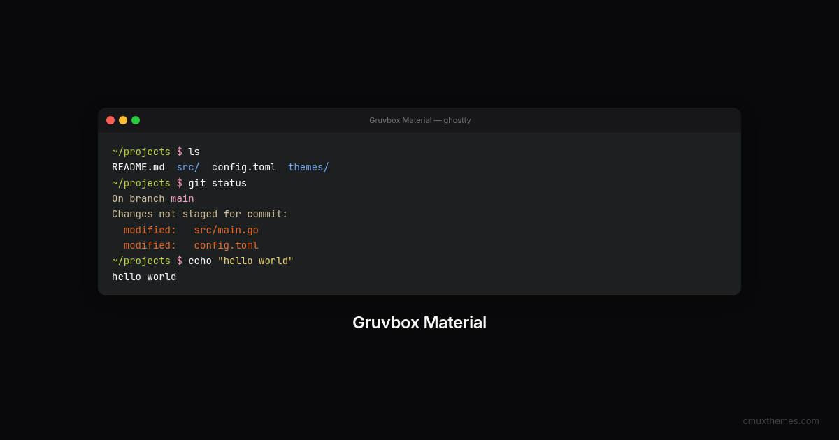
Task: Click the red close window button
Action: tap(110, 120)
